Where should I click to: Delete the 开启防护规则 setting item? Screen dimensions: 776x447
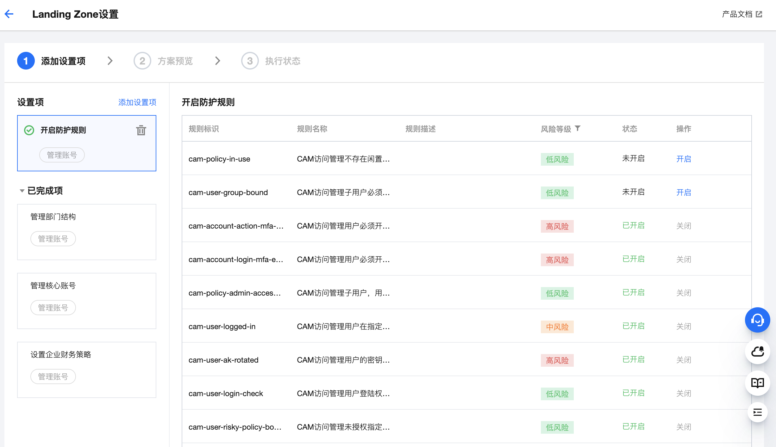click(141, 130)
